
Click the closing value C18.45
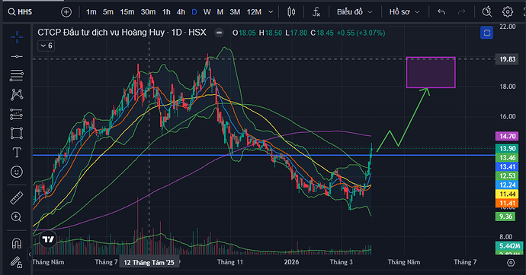(x=322, y=33)
